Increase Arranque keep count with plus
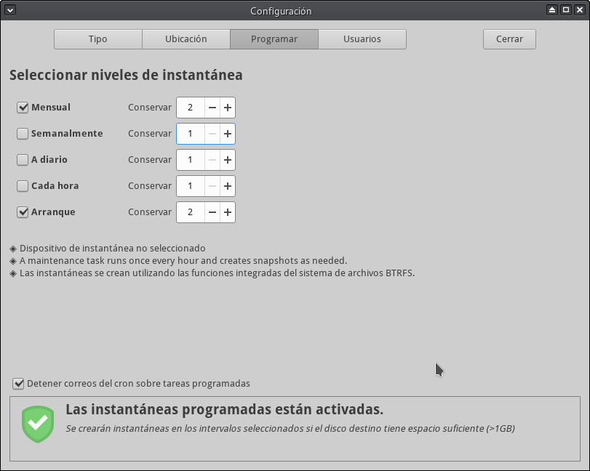This screenshot has height=471, width=590. (228, 212)
